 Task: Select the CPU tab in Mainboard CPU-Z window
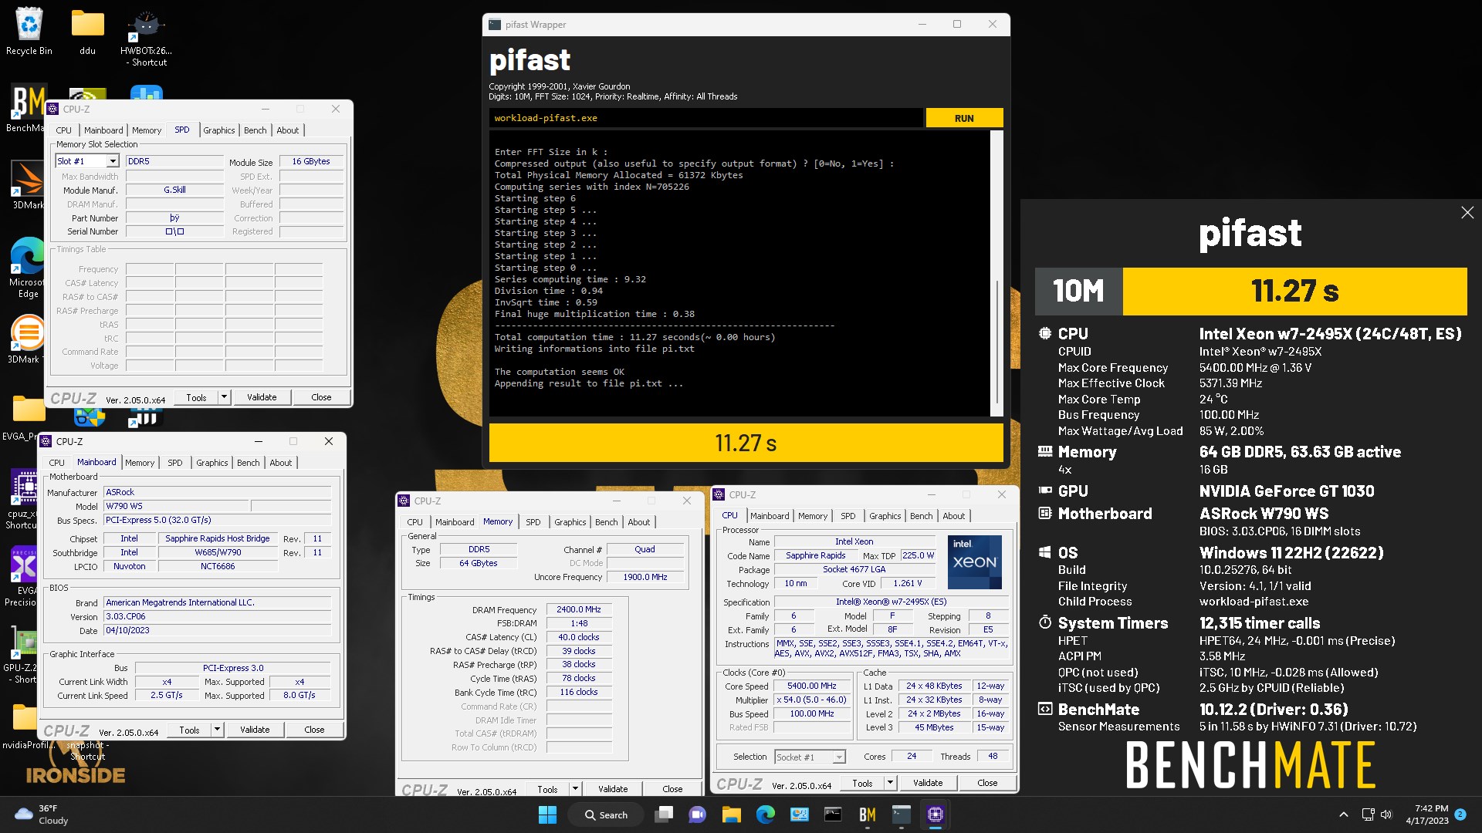(57, 463)
